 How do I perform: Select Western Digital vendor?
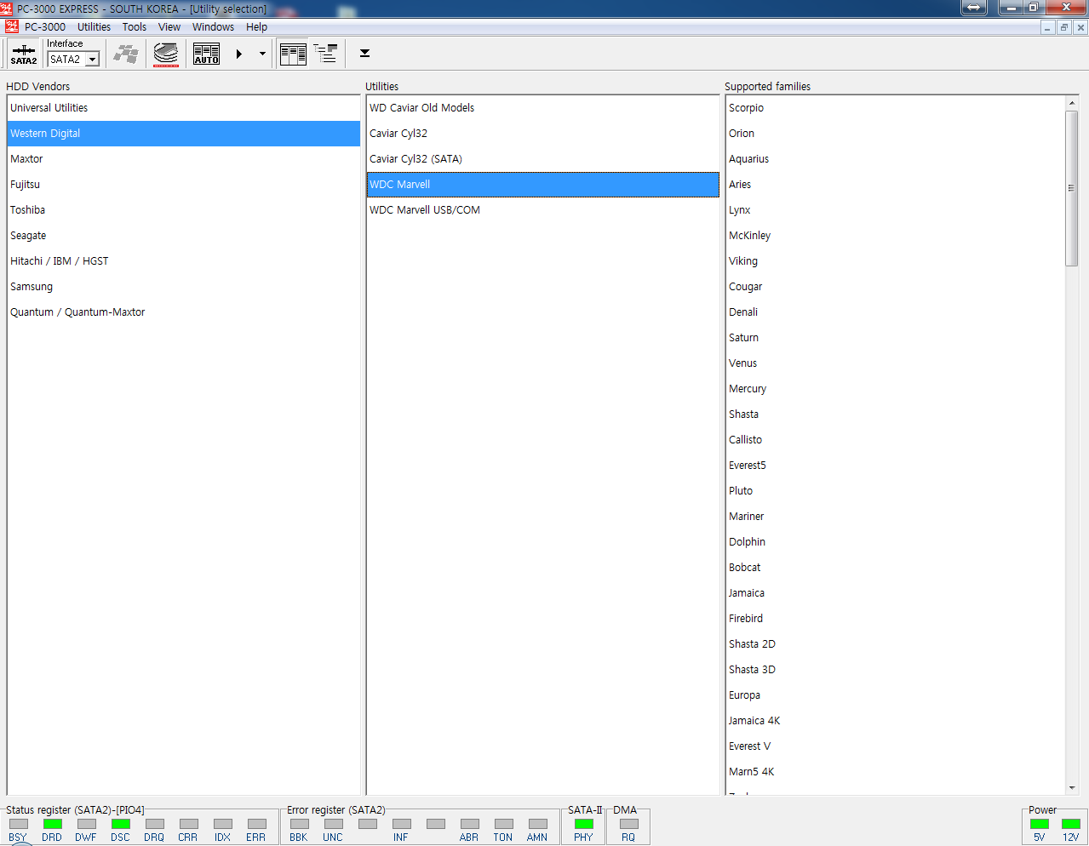(184, 134)
